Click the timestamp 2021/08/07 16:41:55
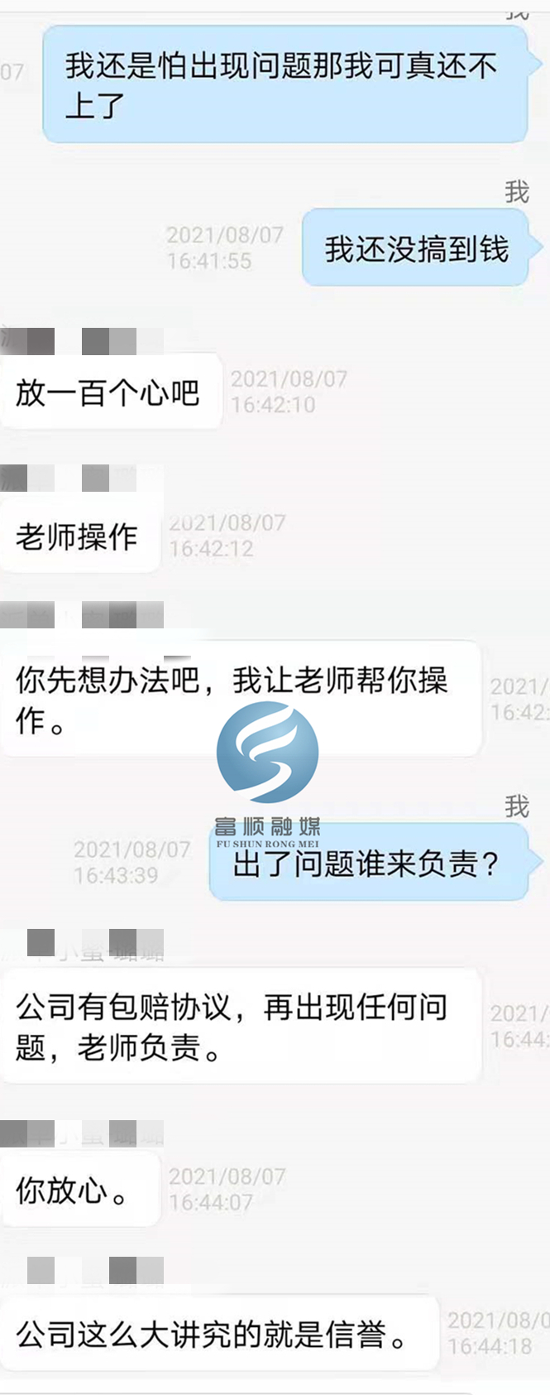Screen dimensions: 550x1395 click(225, 248)
